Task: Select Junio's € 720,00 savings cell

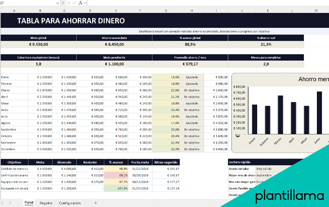Action: pyautogui.click(x=116, y=110)
